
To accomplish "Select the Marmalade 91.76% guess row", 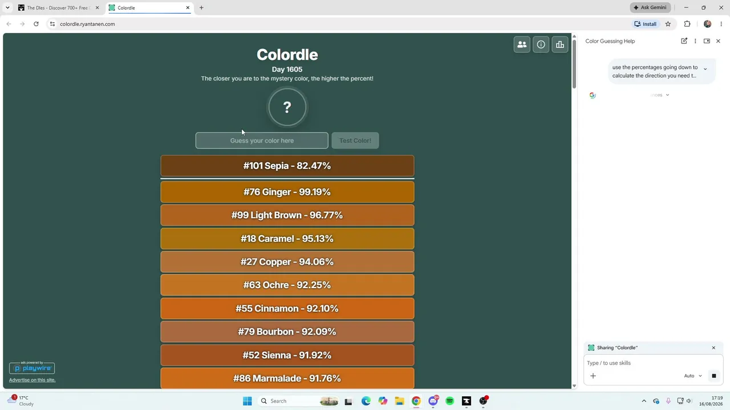I will point(287,378).
